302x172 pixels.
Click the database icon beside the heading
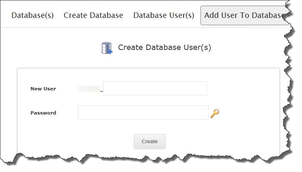tap(106, 48)
